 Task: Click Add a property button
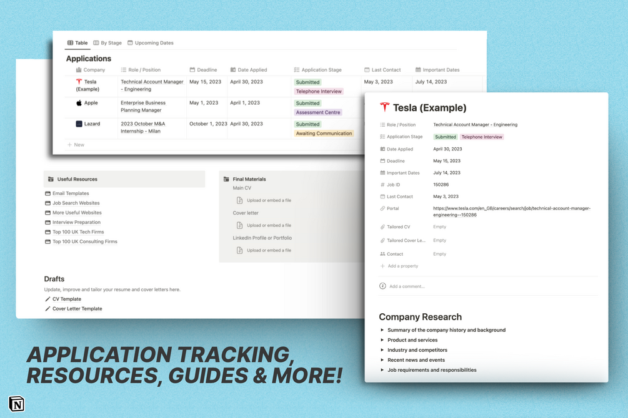point(399,266)
